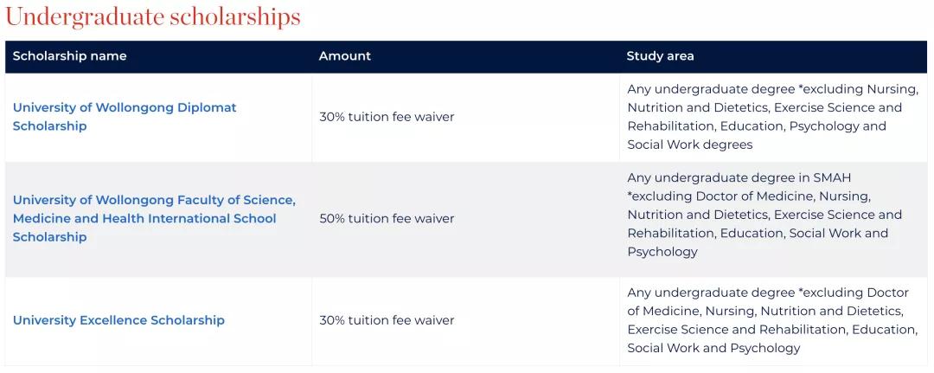Click "Social Work degrees" in the Diplomat row

click(690, 145)
